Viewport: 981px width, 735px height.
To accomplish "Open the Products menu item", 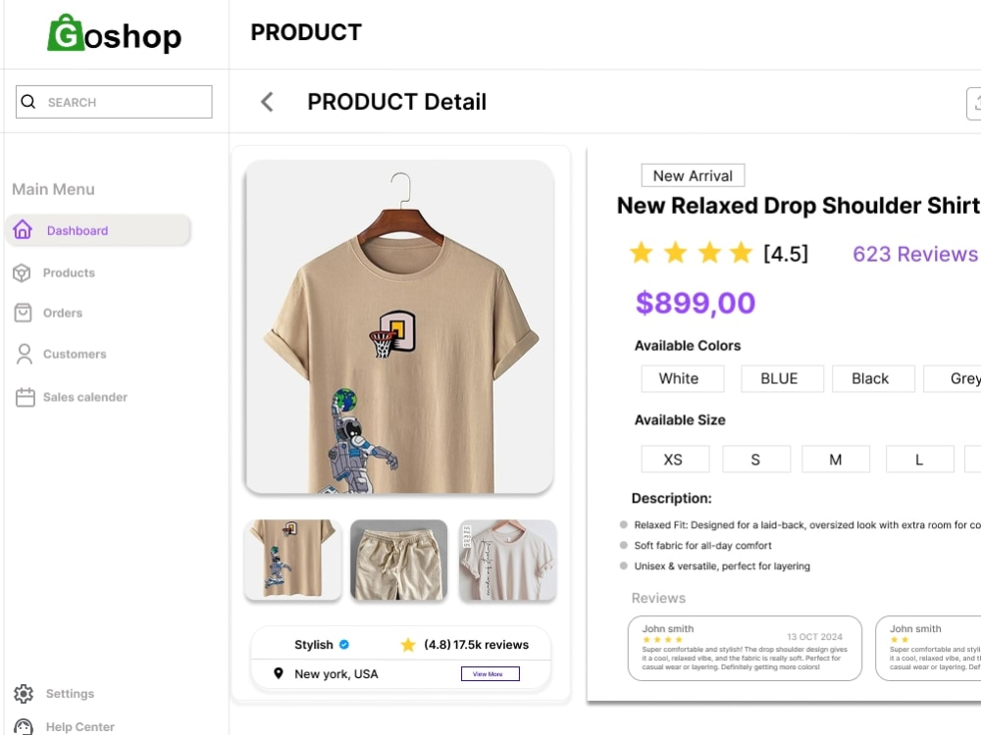I will point(69,272).
